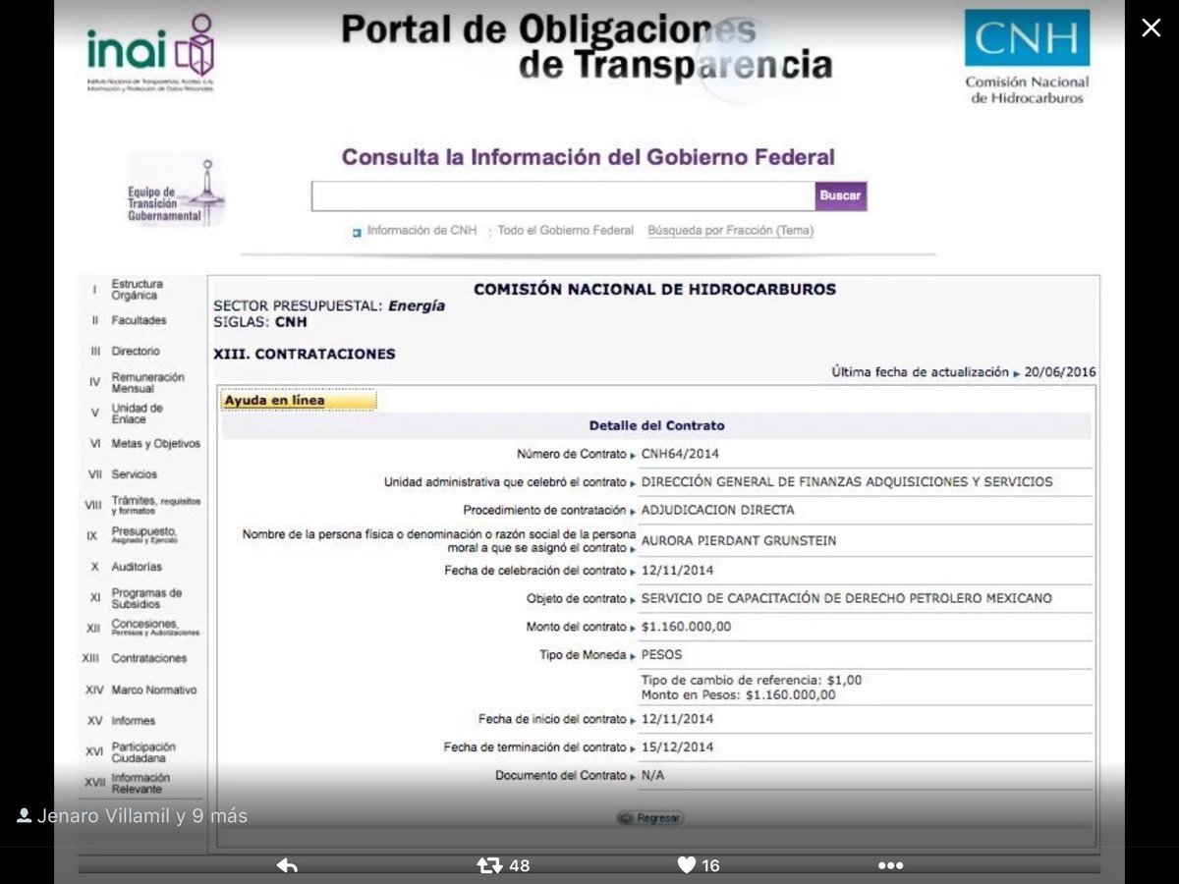Click the reply arrow icon
Screen dimensions: 1179x884
(x=287, y=865)
